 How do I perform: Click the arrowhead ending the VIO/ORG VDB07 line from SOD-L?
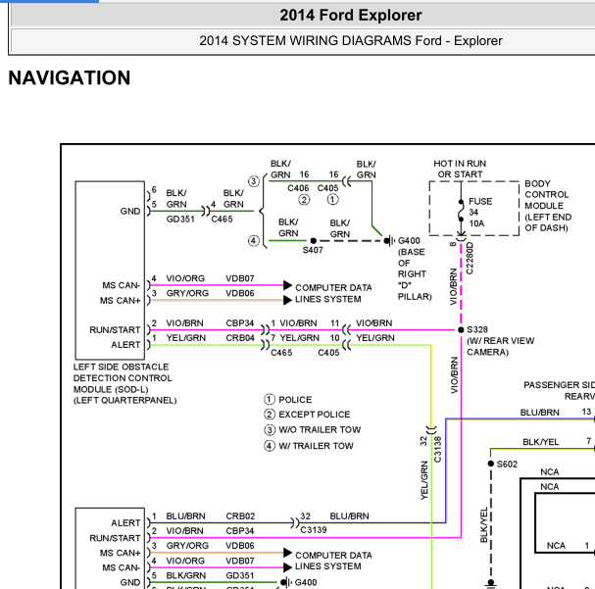(287, 285)
